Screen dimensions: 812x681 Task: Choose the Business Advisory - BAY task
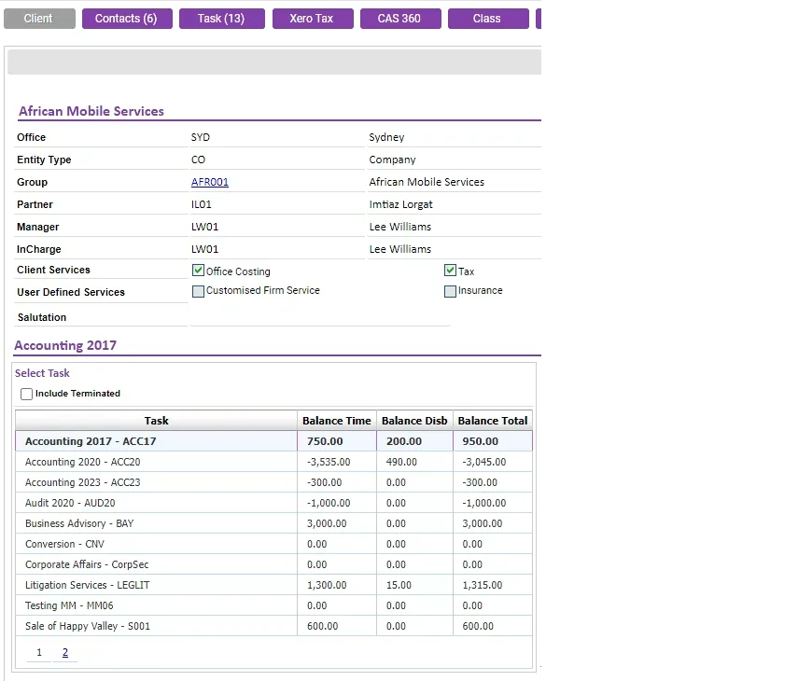point(273,523)
